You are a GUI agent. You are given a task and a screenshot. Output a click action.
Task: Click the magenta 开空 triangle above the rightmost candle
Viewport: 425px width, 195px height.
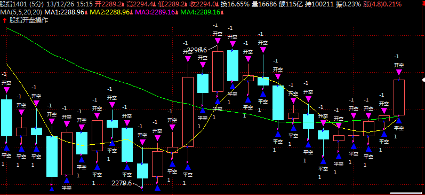click(x=399, y=72)
